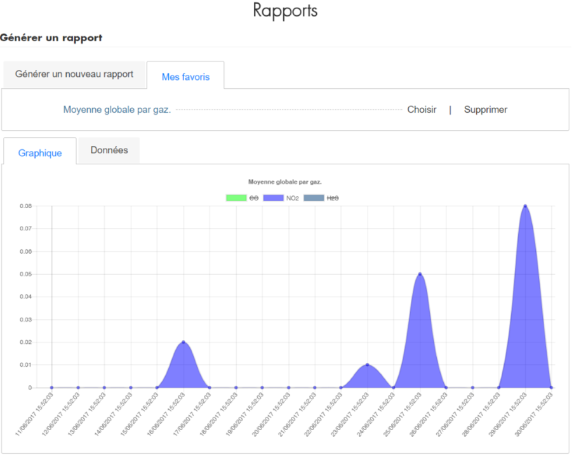Click the 'Rapports' page heading

tap(285, 10)
